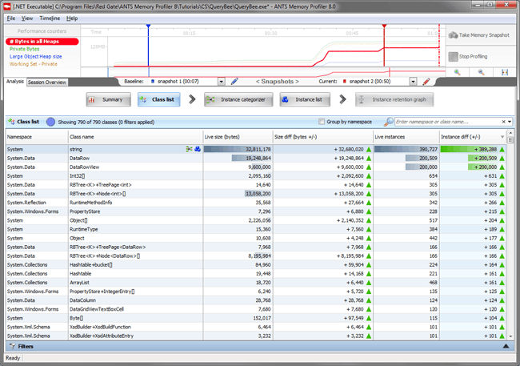The height and width of the screenshot is (366, 520).
Task: Open the Timeline menu
Action: click(x=50, y=18)
